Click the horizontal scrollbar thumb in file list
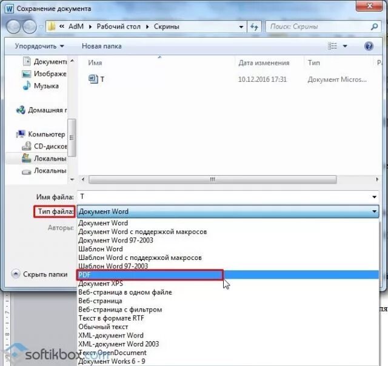The width and height of the screenshot is (388, 366). (x=212, y=179)
